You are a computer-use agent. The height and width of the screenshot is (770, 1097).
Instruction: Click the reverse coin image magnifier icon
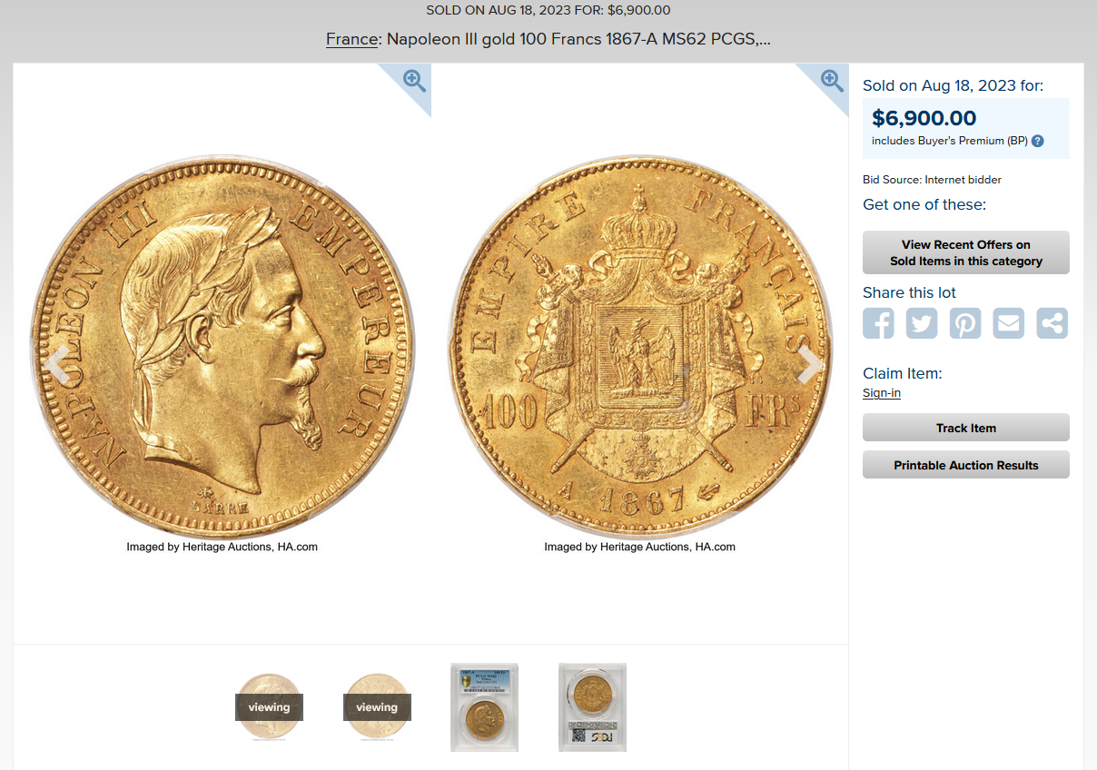[832, 81]
